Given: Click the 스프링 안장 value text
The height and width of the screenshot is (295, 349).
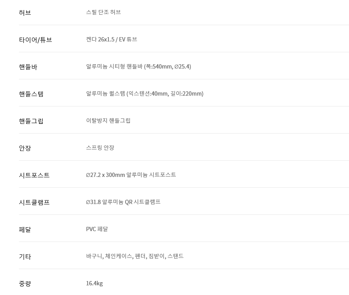Looking at the screenshot, I should click(x=100, y=148).
